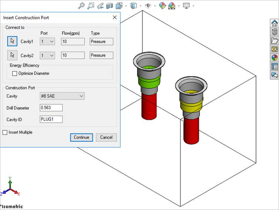The height and width of the screenshot is (210, 279).
Task: Open the Design Library panel
Action: tap(275, 32)
